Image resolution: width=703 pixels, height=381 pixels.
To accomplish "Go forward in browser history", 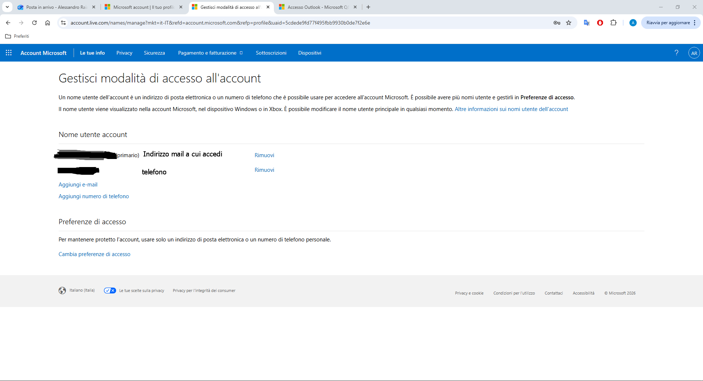I will pos(21,23).
